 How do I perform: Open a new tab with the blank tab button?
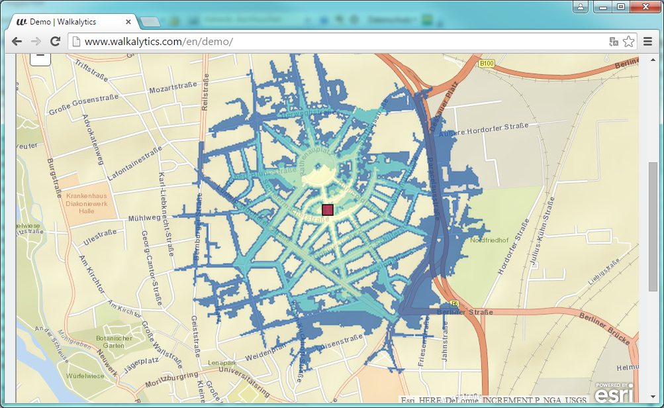[150, 23]
